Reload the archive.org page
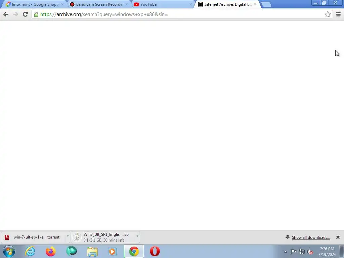The height and width of the screenshot is (258, 344). 25,14
